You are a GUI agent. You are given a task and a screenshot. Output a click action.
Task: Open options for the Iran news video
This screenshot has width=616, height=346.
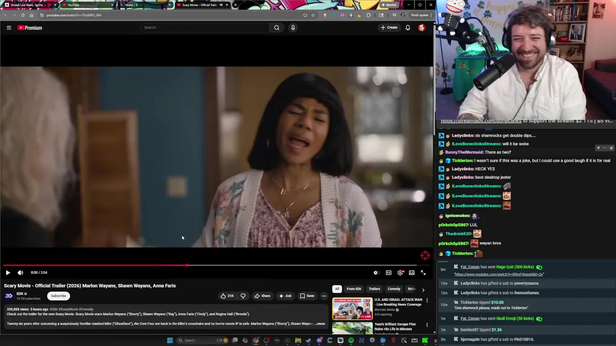click(x=427, y=300)
